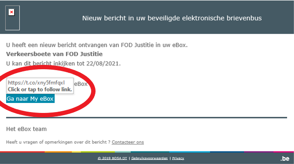Click the broken image placeholder in header
This screenshot has width=294, height=164.
[12, 18]
